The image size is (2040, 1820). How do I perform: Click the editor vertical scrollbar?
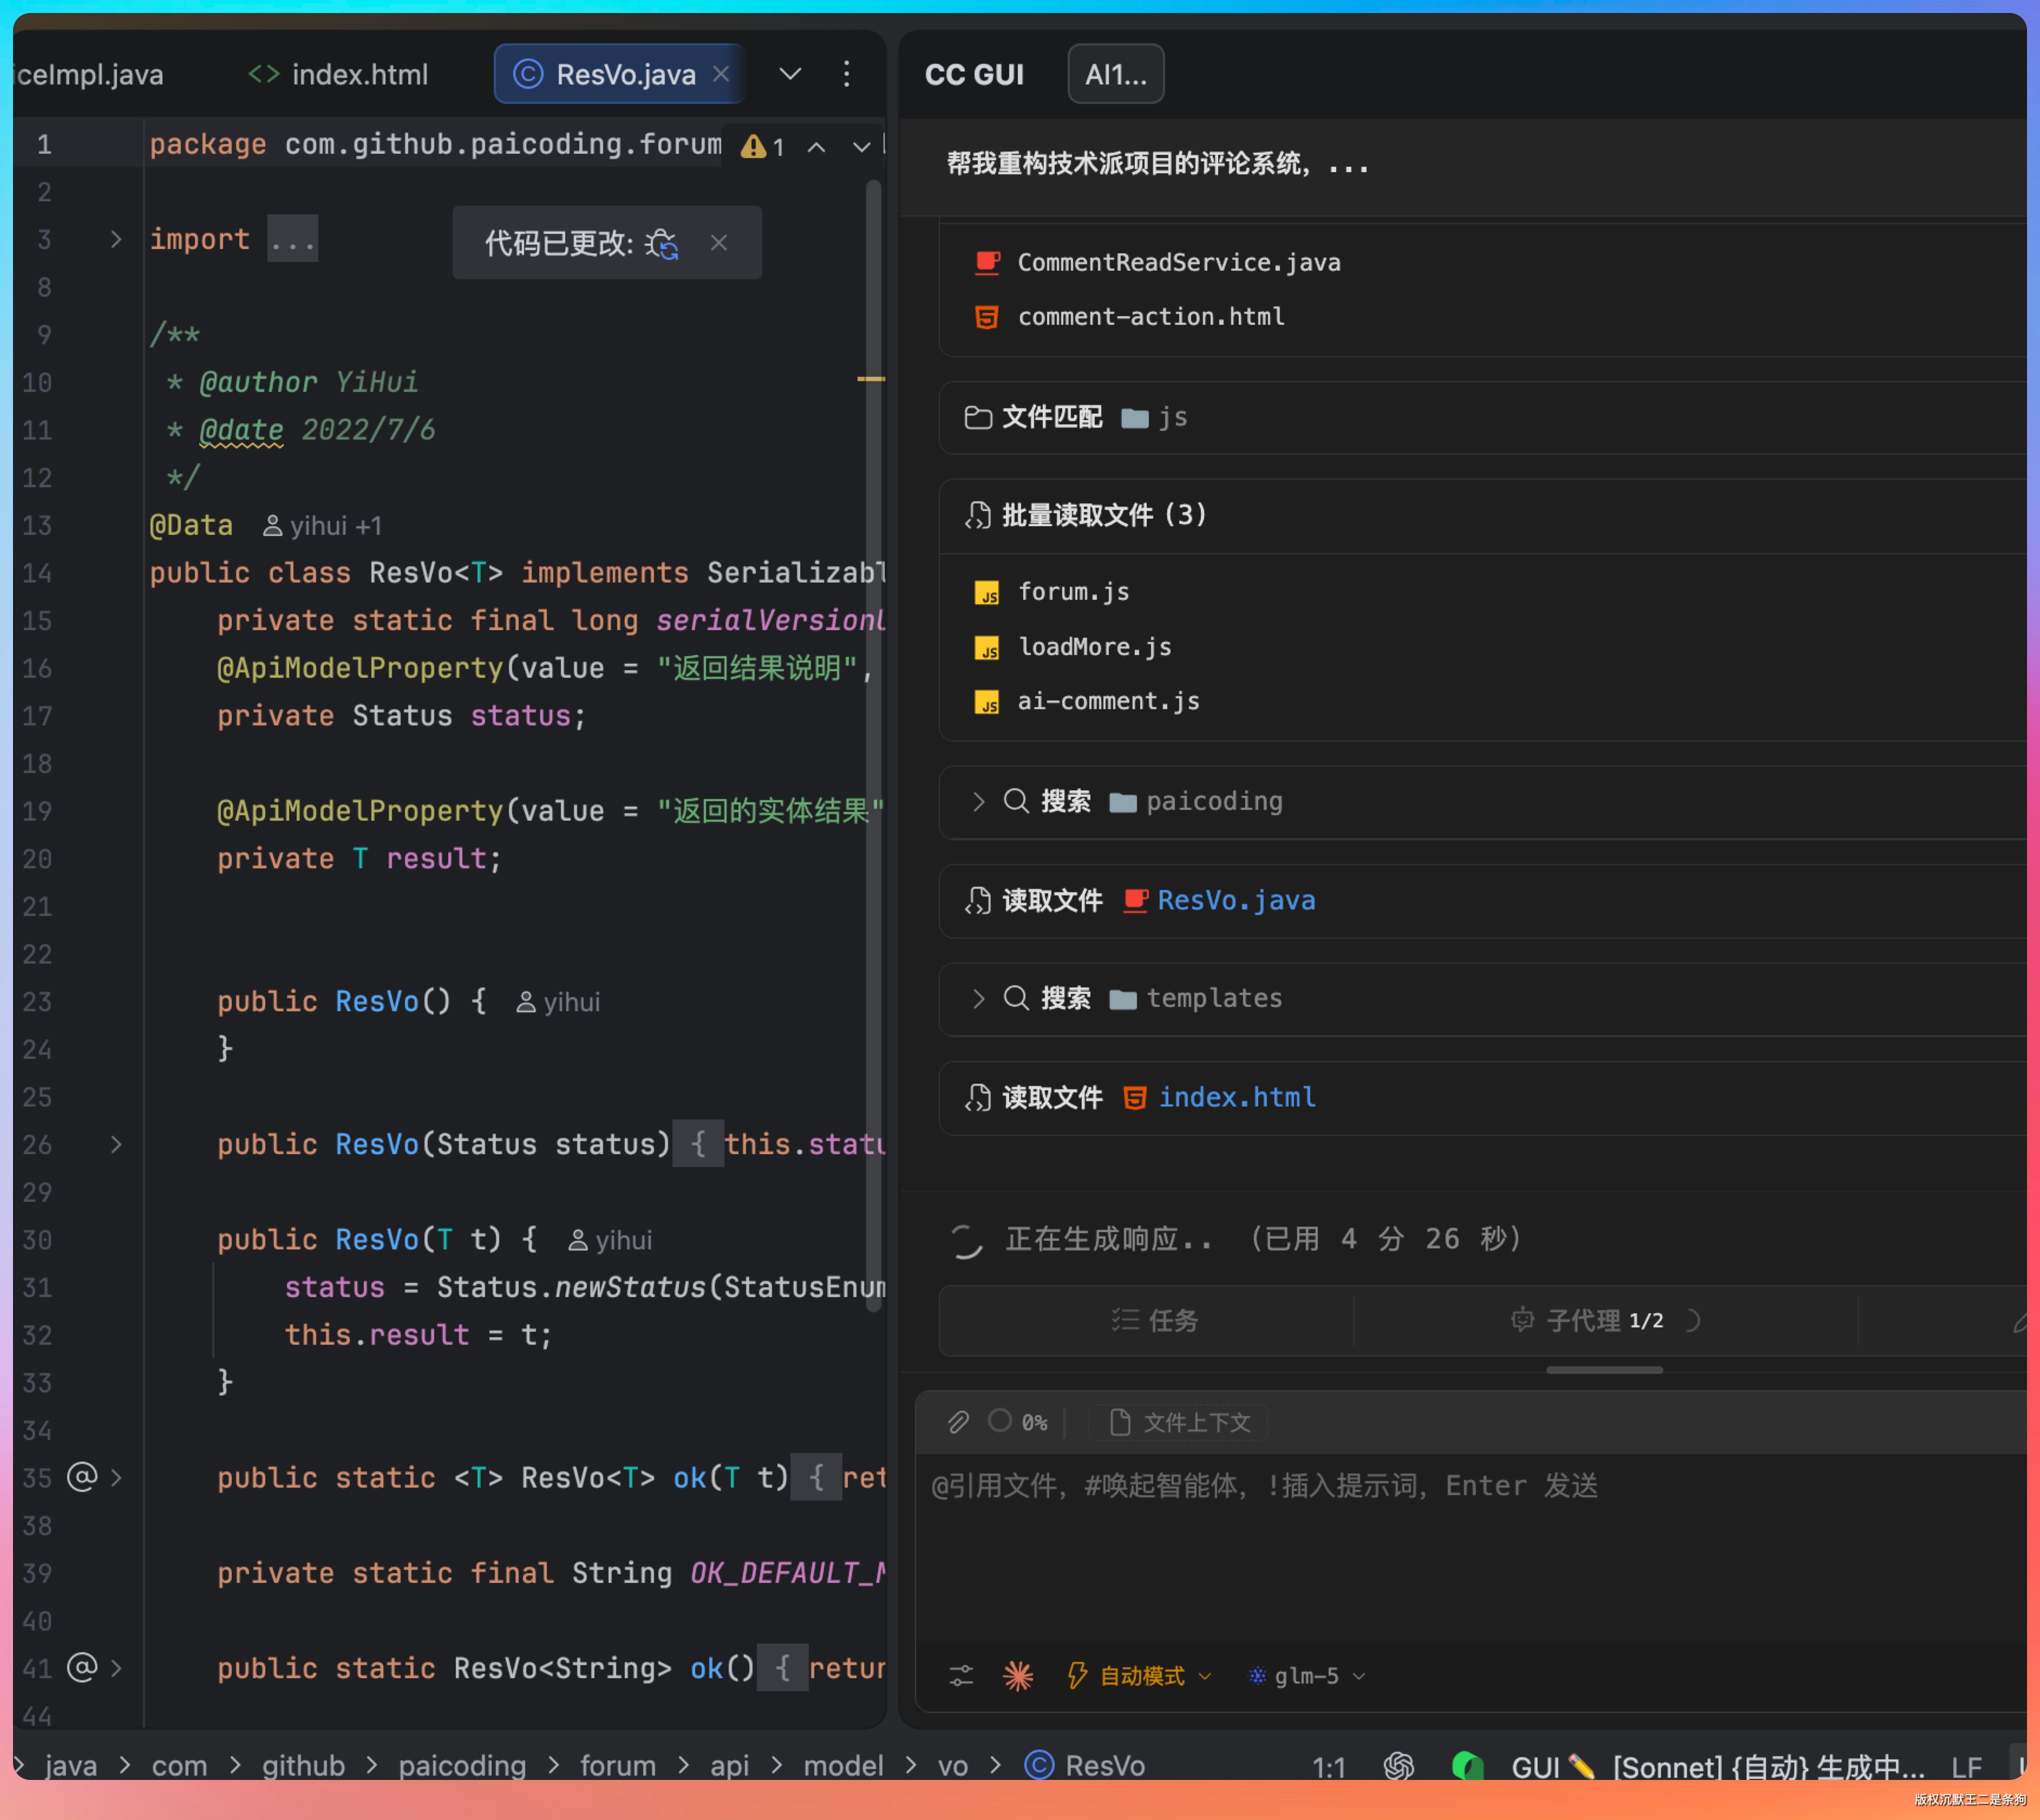(x=873, y=740)
